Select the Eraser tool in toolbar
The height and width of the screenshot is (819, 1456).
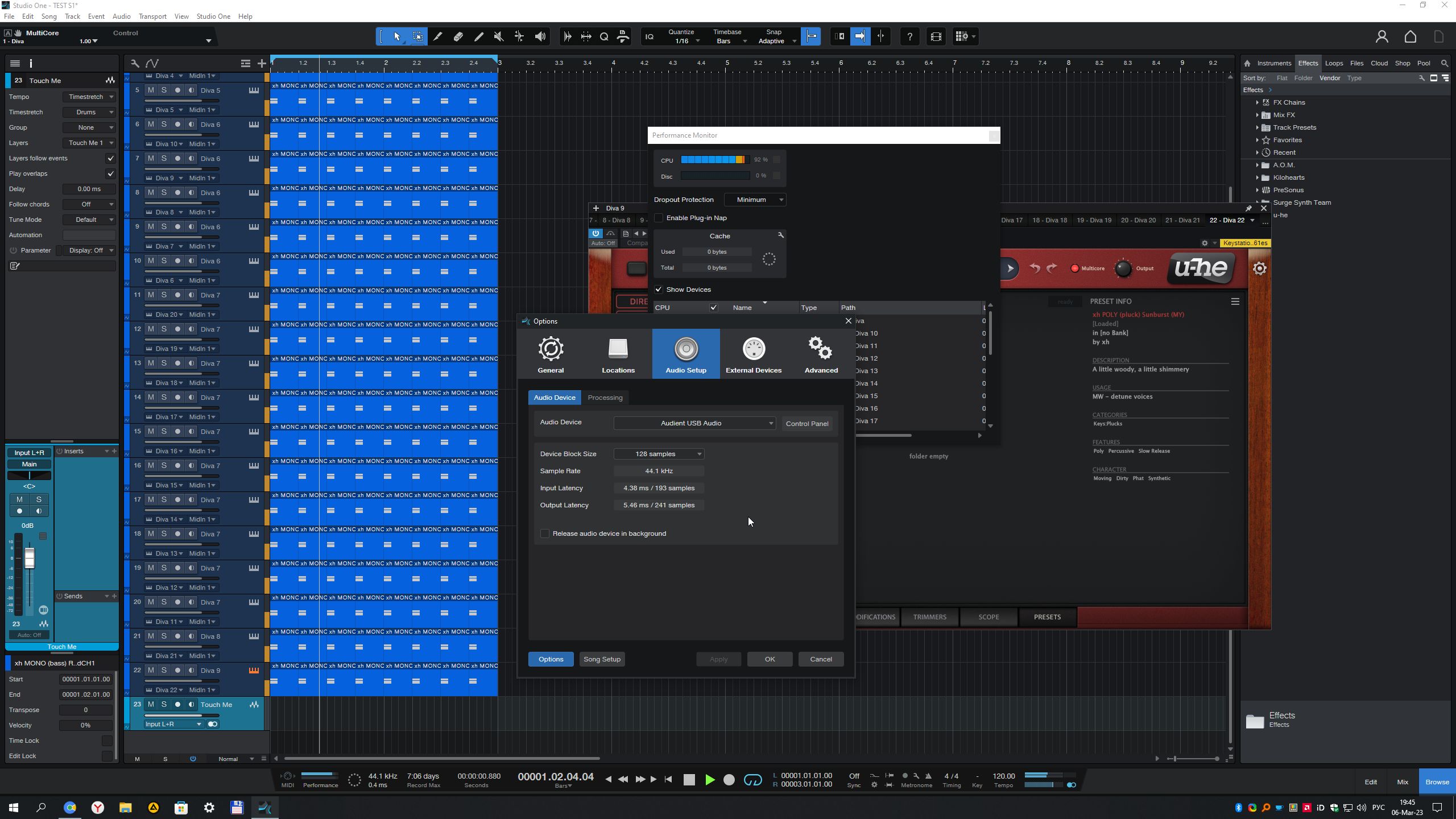point(458,37)
